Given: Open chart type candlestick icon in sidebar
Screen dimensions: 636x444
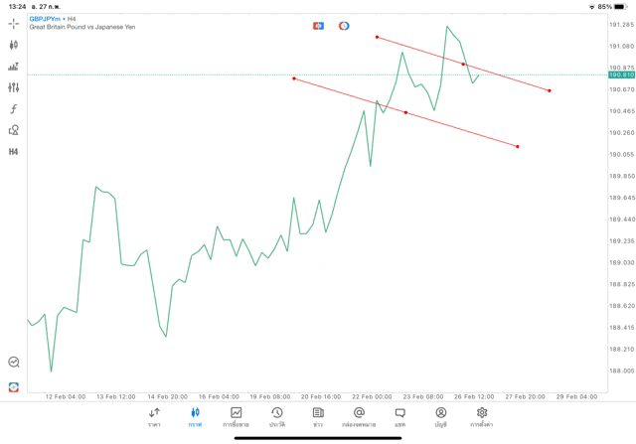Looking at the screenshot, I should click(14, 45).
